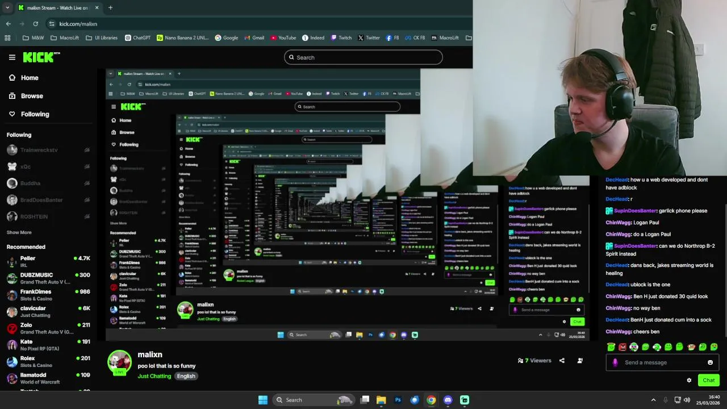Open UI Libraries bookmarks folder
This screenshot has height=409, width=727.
(x=102, y=38)
